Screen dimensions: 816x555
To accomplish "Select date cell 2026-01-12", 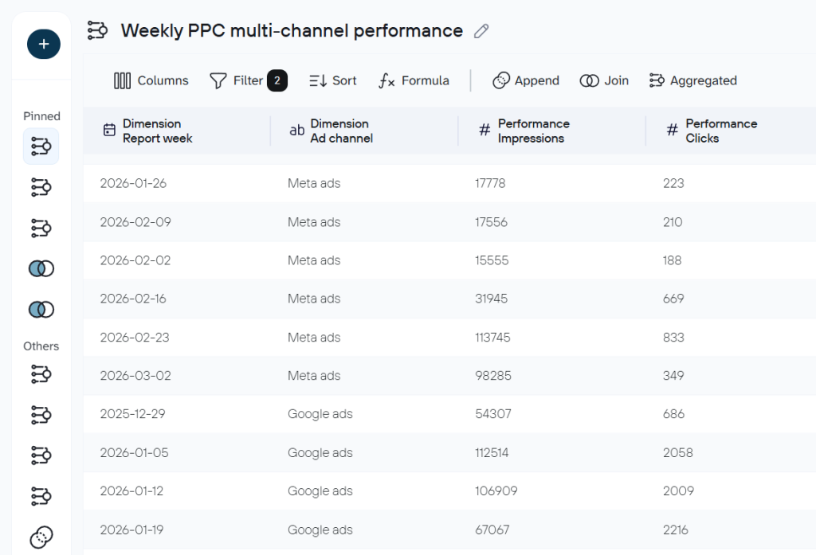I will click(x=131, y=491).
